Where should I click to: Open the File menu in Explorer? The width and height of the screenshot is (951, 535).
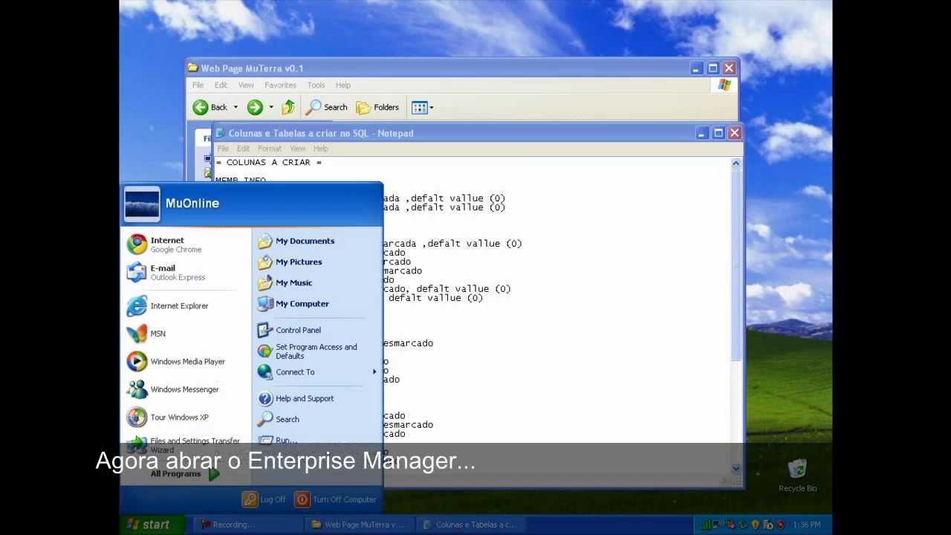click(198, 85)
